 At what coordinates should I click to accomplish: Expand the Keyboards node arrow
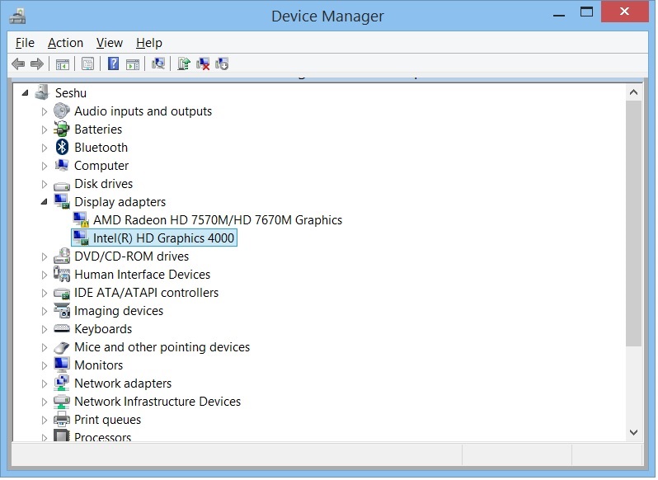[44, 329]
